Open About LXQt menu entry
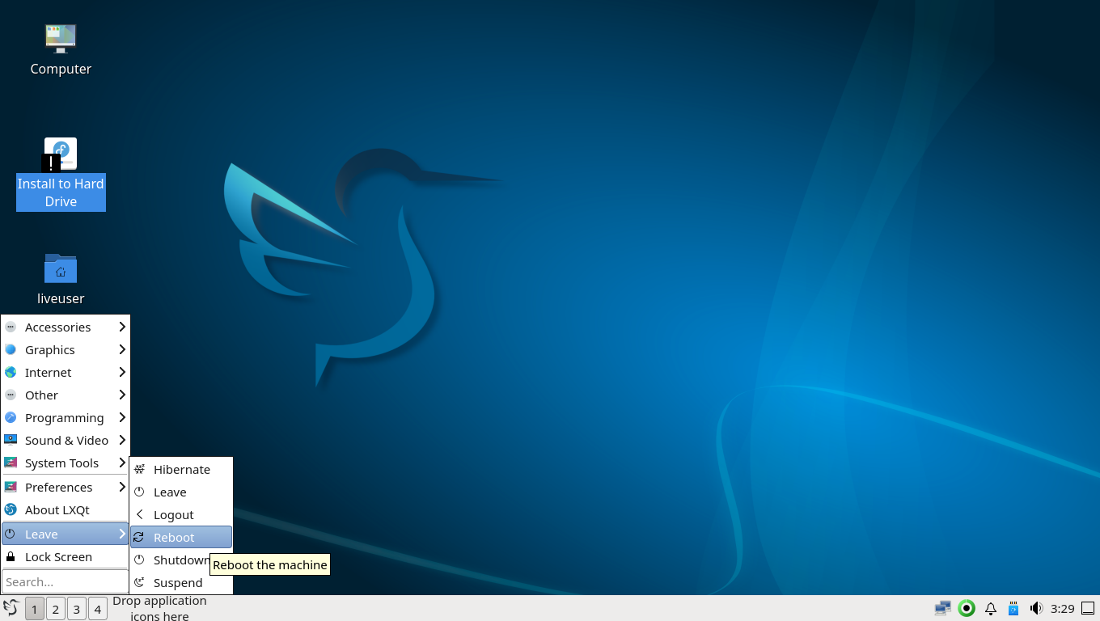Viewport: 1100px width, 621px height. pos(66,510)
